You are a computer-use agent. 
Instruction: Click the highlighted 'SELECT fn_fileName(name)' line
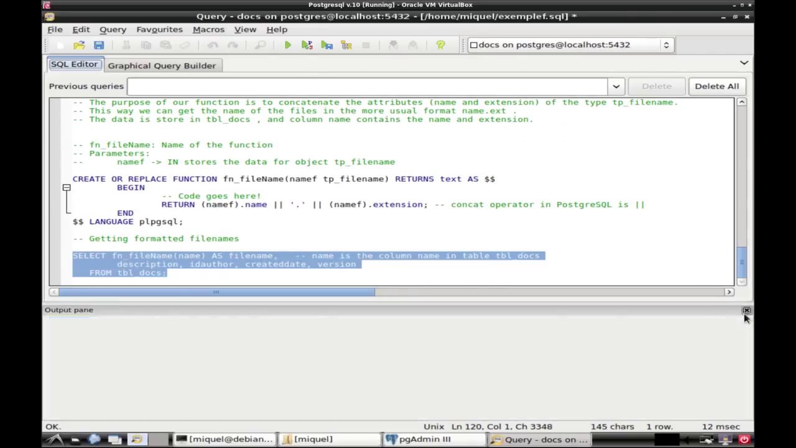click(308, 256)
